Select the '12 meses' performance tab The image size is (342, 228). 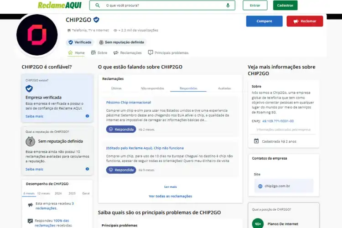coord(44,193)
